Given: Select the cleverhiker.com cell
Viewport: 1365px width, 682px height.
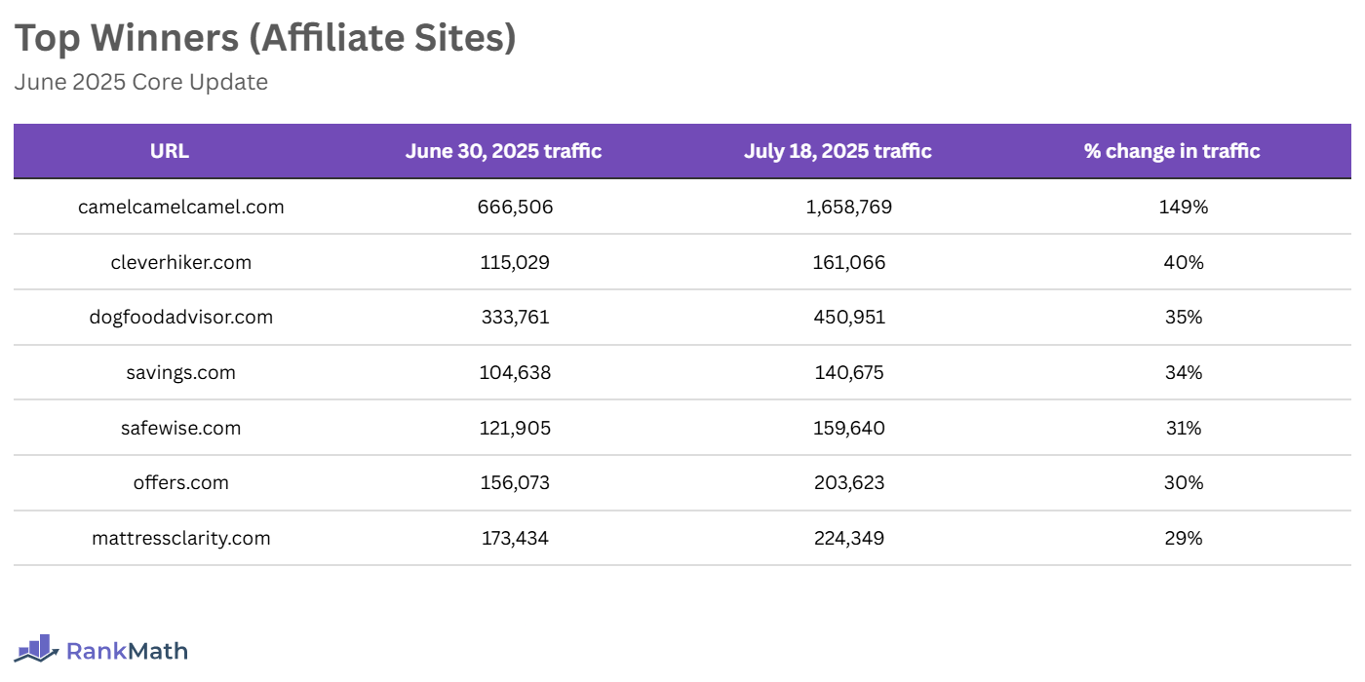Looking at the screenshot, I should [x=181, y=262].
